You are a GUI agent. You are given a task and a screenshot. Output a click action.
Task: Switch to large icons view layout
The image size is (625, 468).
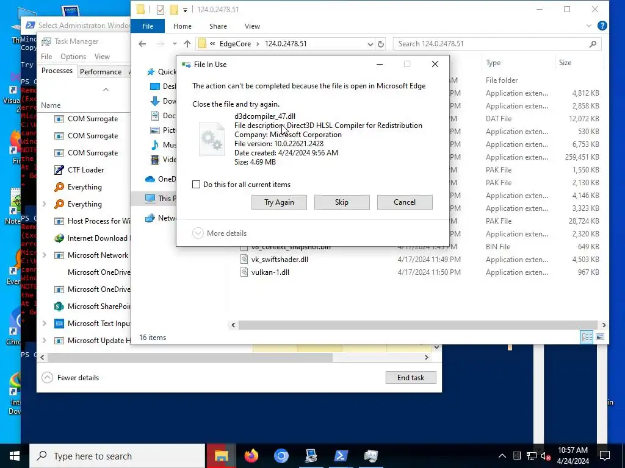(600, 337)
